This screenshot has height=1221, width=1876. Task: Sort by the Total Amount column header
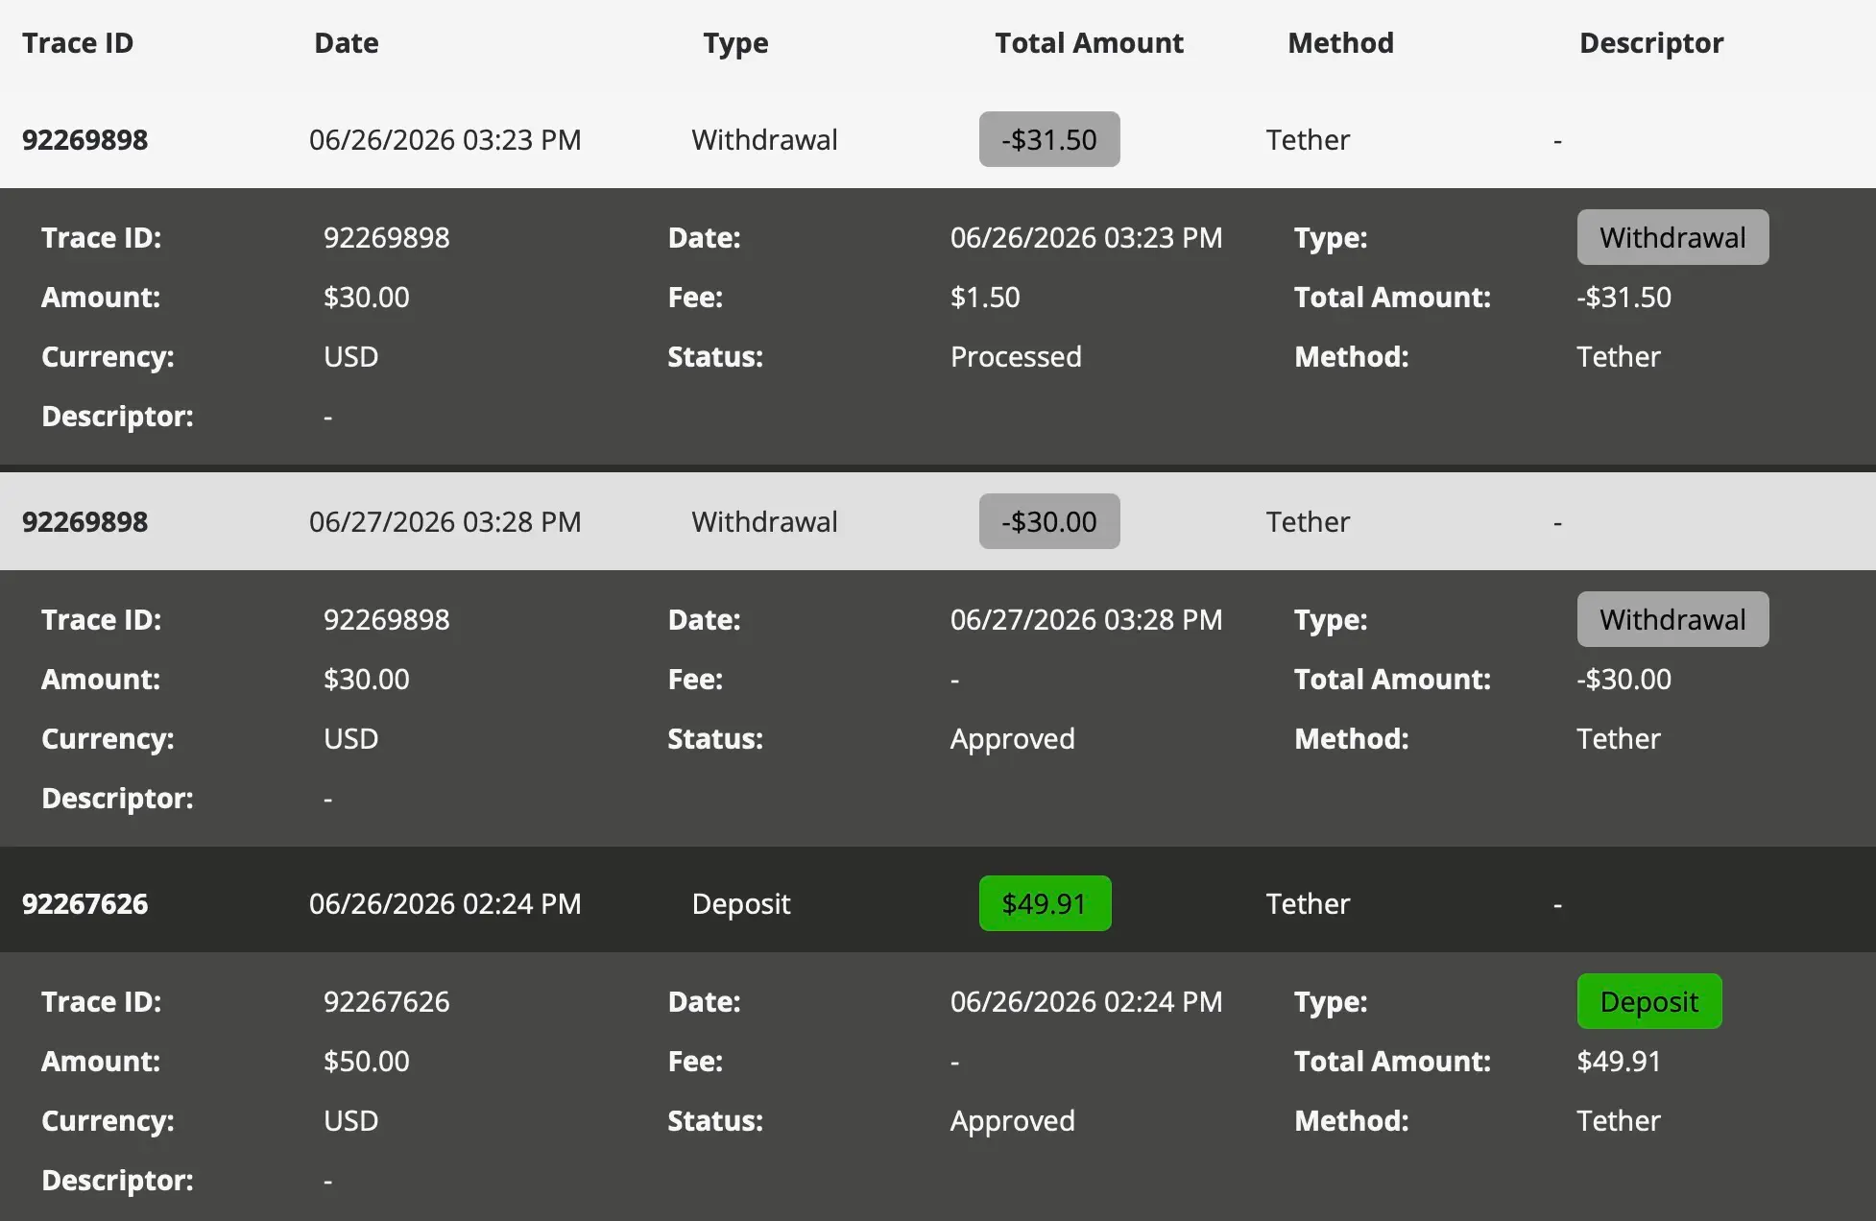coord(1089,43)
